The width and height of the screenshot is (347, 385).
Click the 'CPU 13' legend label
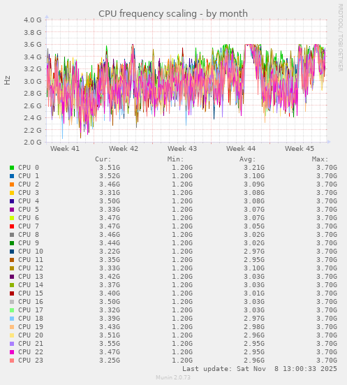pos(31,277)
